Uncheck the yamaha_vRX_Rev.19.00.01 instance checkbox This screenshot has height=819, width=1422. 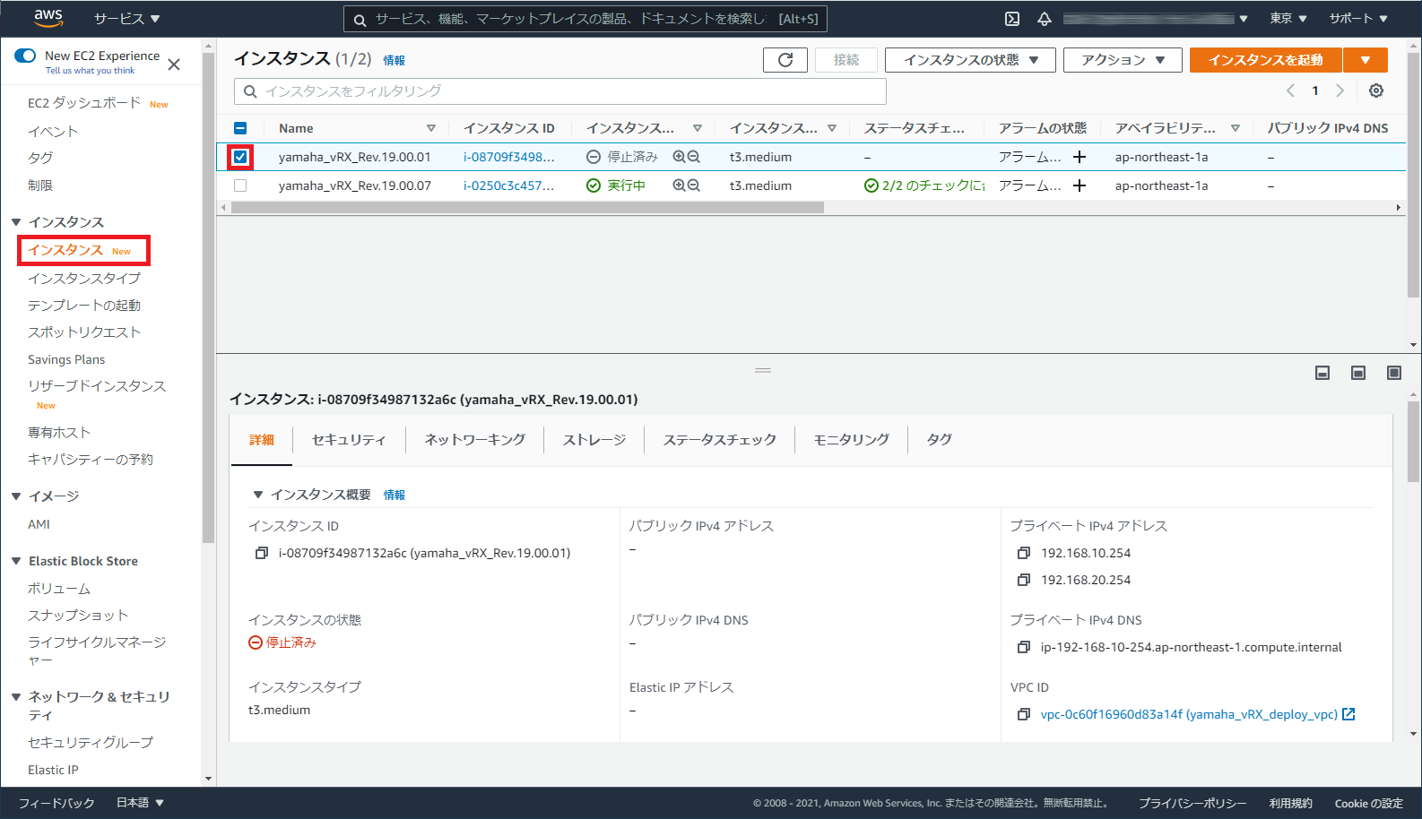click(240, 157)
